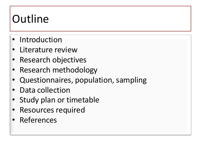
Task: Click Study plan or timetable text
Action: point(59,100)
